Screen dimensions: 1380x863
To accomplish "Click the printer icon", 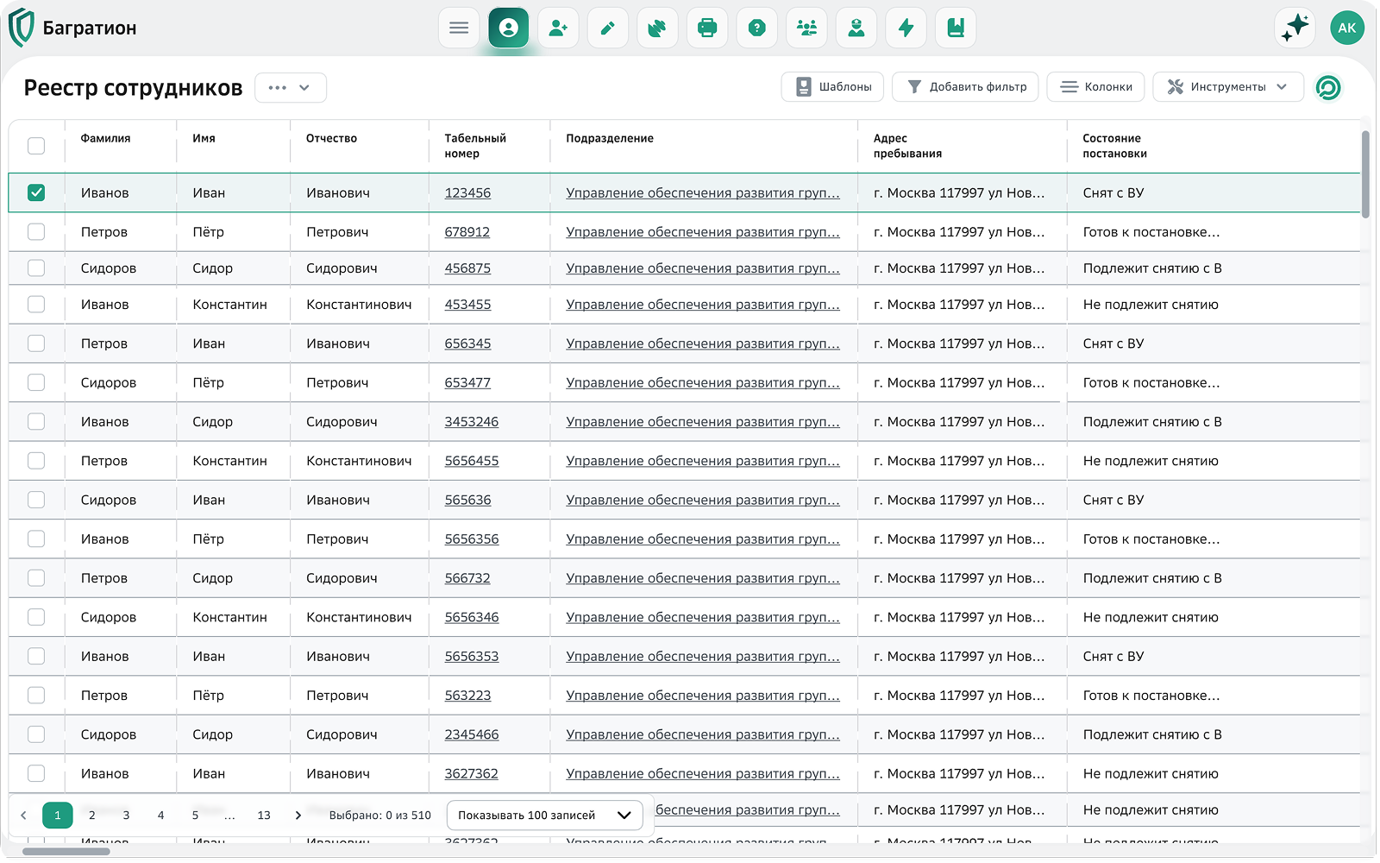I will point(707,28).
